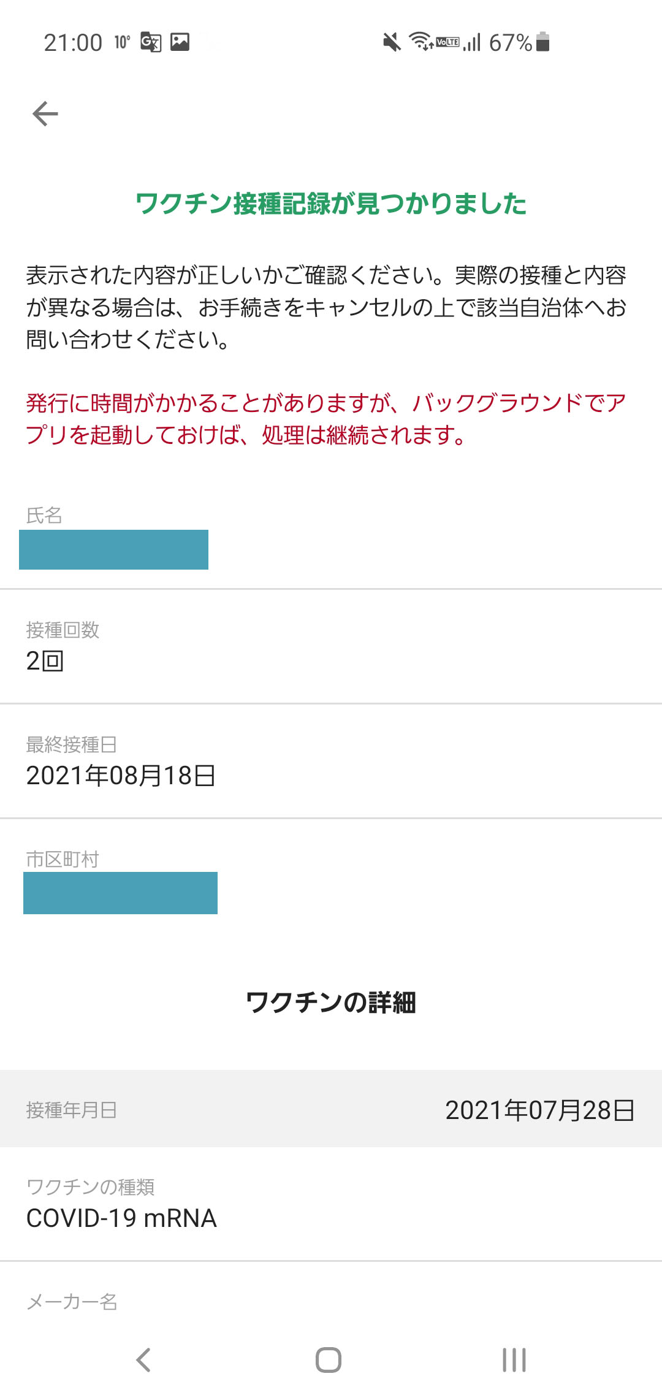Tap the redacted 市区町村 municipality field

click(x=121, y=893)
